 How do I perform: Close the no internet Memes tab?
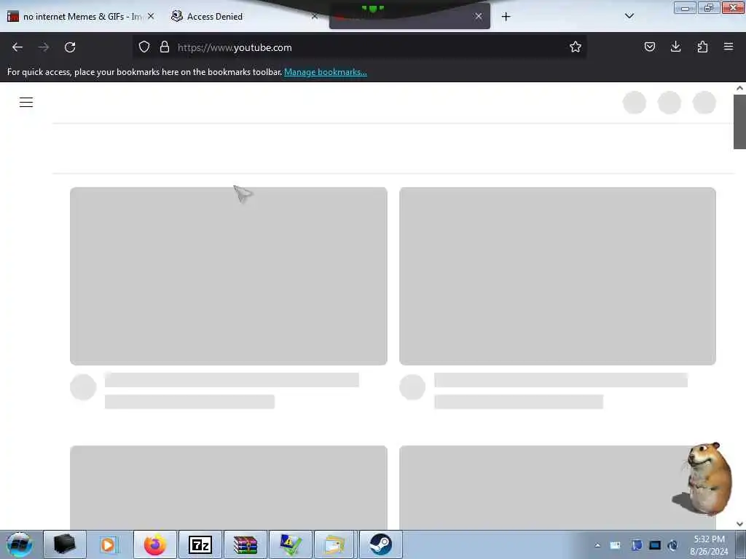[151, 16]
